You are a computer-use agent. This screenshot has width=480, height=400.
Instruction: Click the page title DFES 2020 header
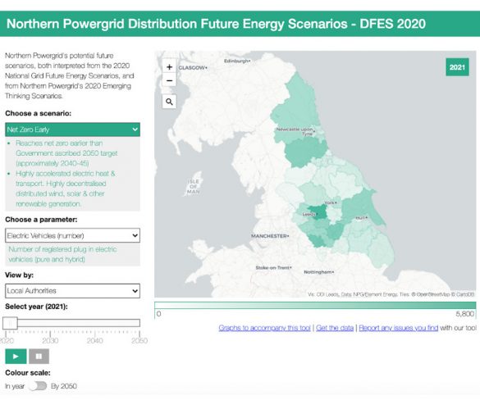pyautogui.click(x=216, y=24)
